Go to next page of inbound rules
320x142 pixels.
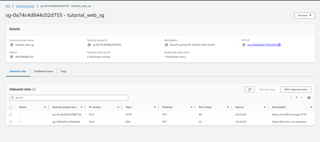click(x=301, y=98)
